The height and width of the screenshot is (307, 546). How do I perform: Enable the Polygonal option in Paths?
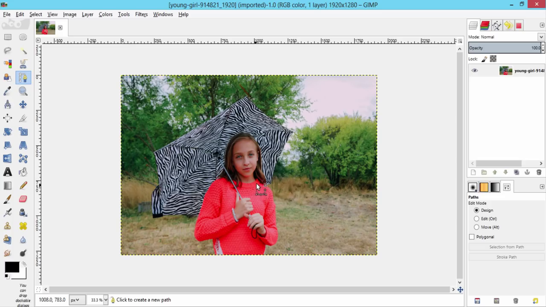coord(472,237)
